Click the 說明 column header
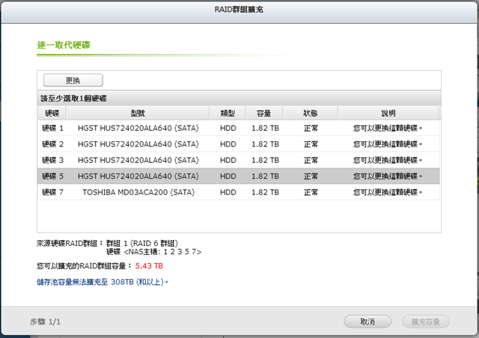Screen dimensions: 479x338 (388, 113)
